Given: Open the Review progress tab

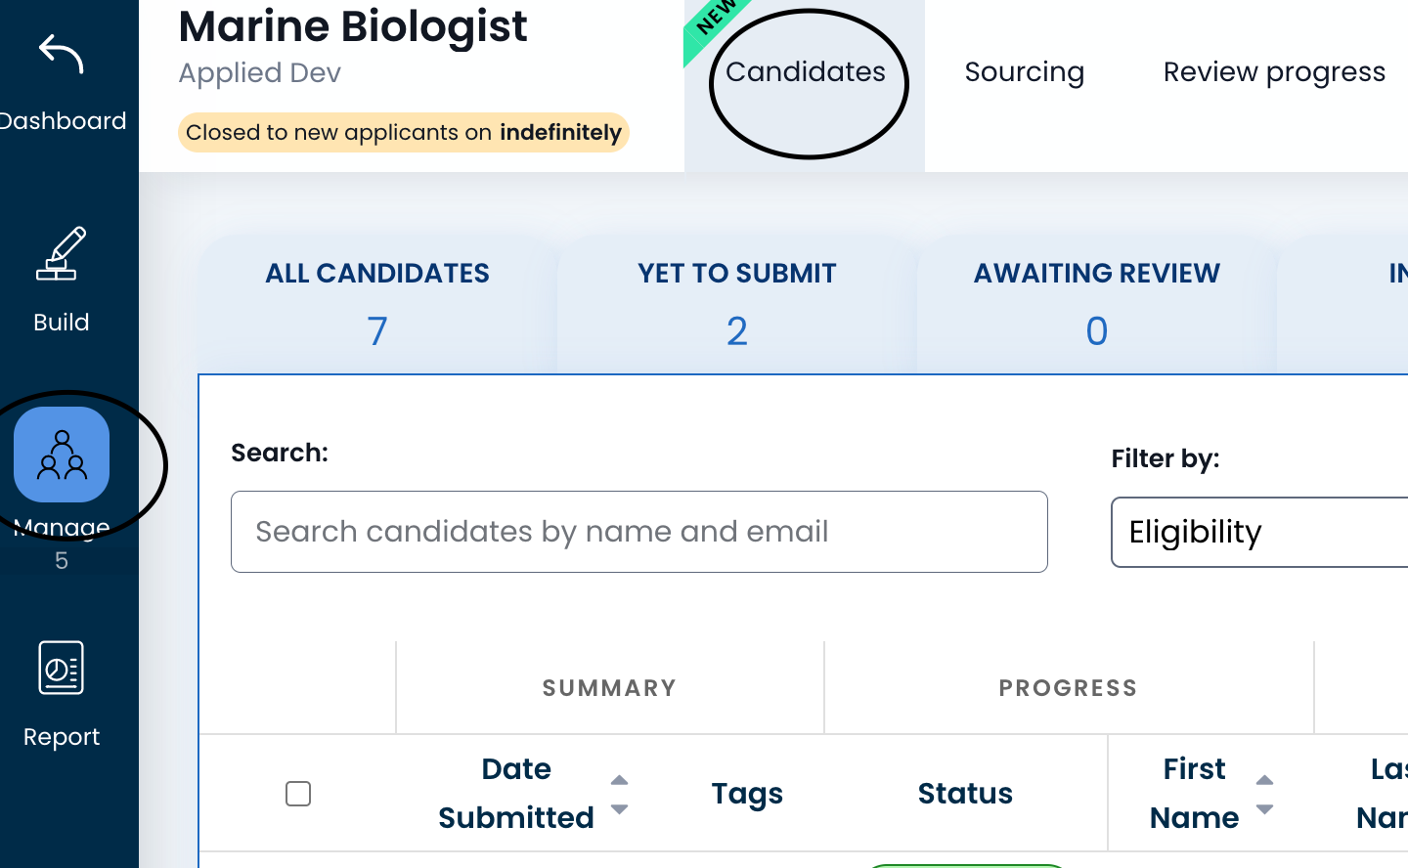Looking at the screenshot, I should click(1273, 72).
